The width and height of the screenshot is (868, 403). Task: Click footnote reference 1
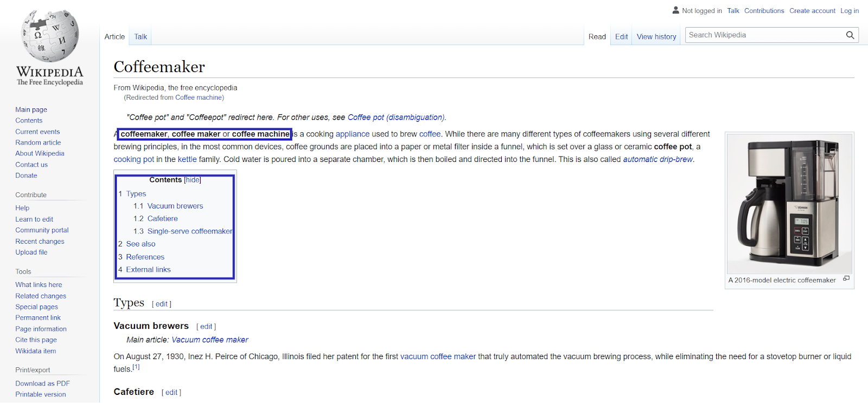(136, 367)
